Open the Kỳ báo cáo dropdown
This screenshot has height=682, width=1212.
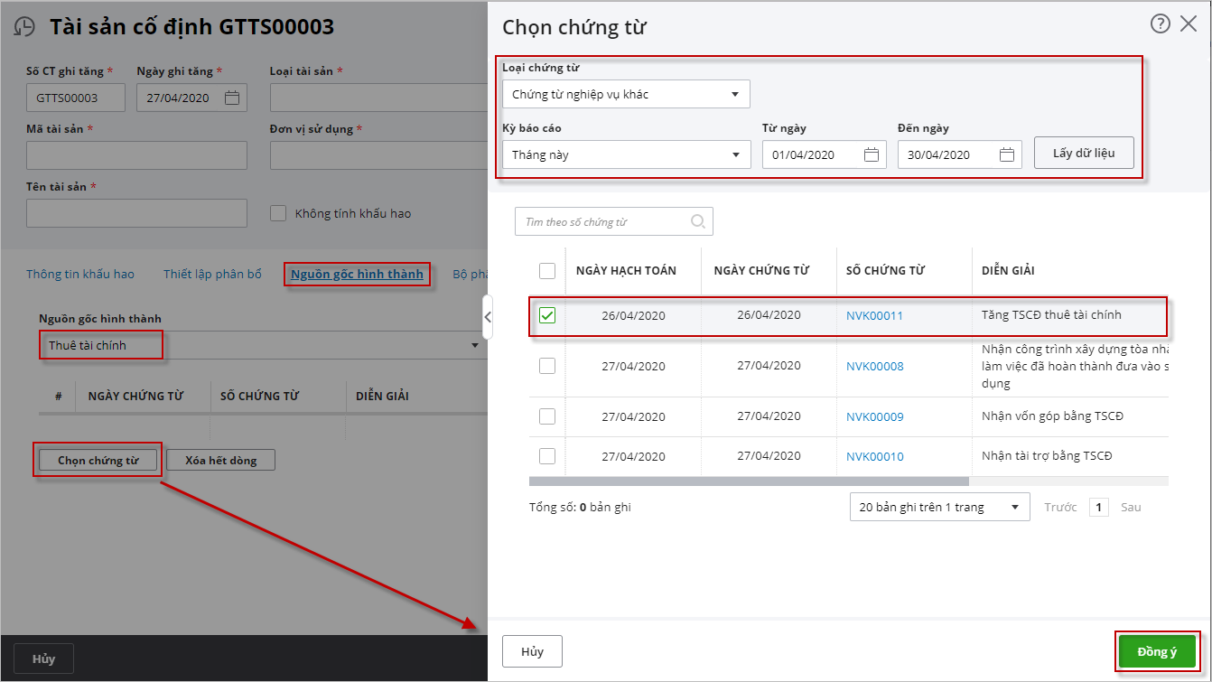(x=627, y=154)
